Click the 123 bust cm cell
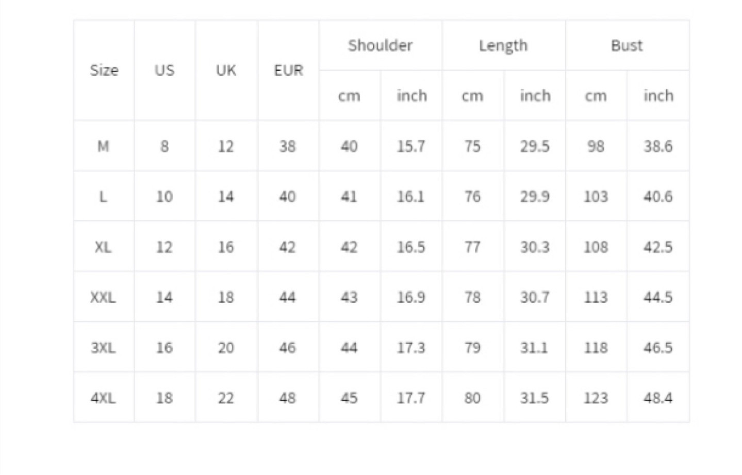 (596, 398)
